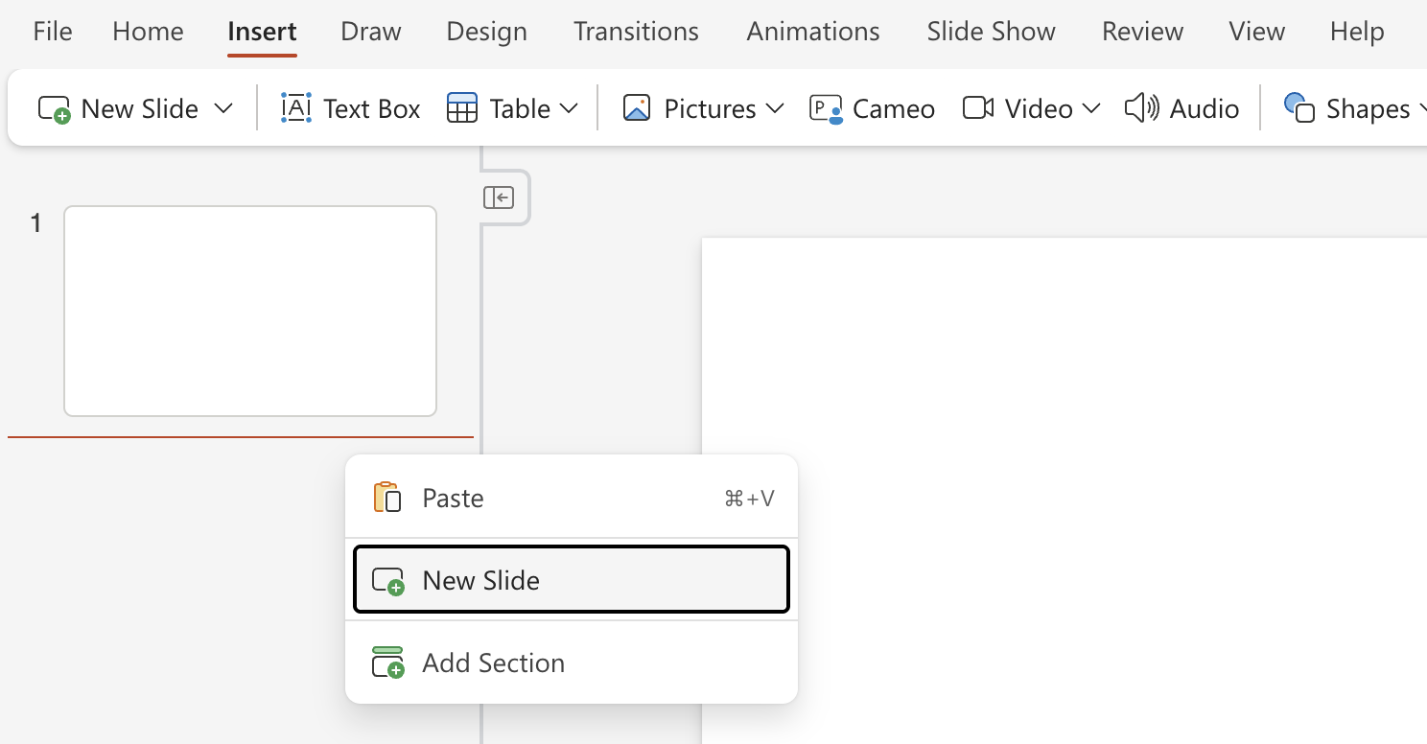Switch to the Home tab
1427x744 pixels.
pyautogui.click(x=148, y=32)
